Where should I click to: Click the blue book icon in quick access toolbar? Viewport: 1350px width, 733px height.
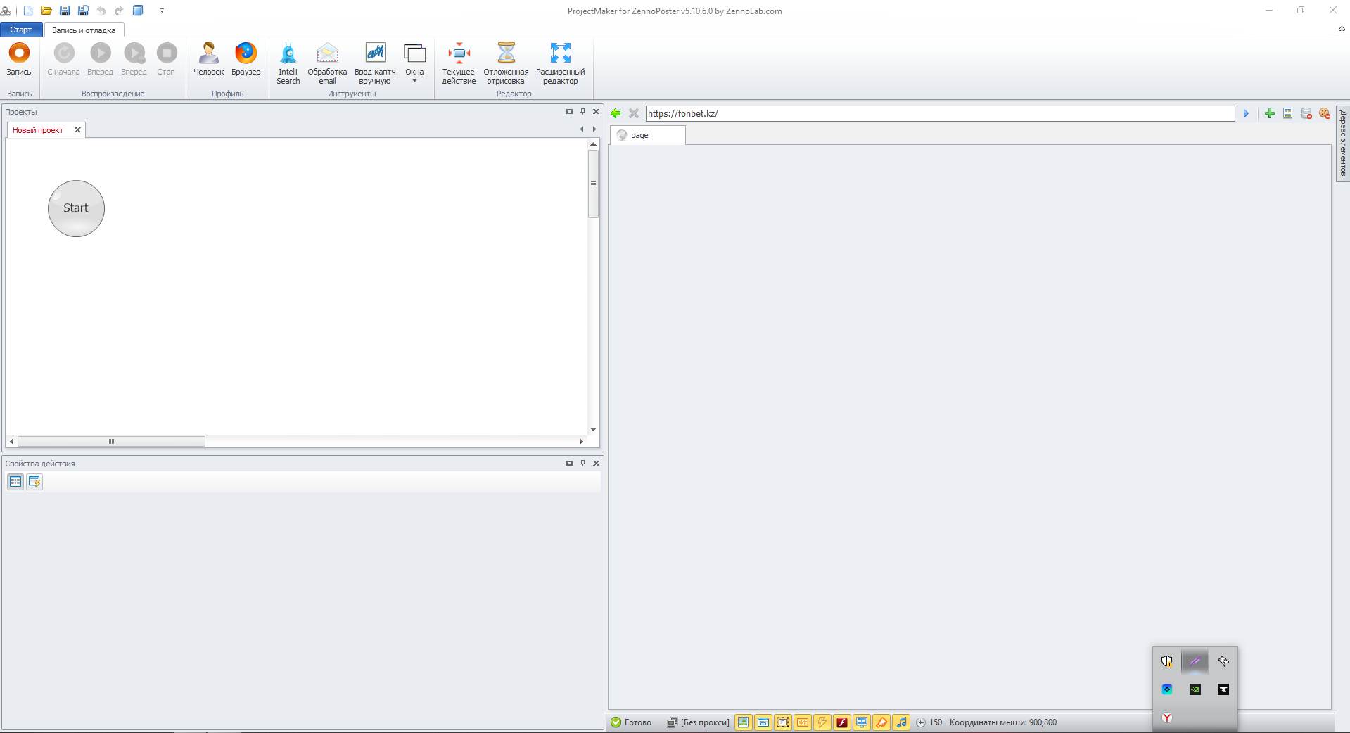(x=138, y=11)
